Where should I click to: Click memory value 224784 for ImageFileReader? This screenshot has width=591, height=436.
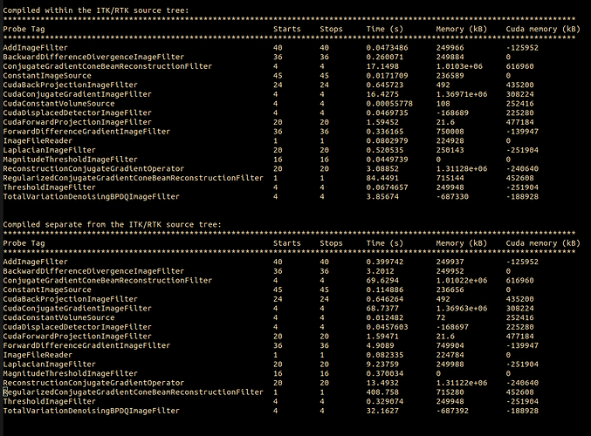(450, 355)
